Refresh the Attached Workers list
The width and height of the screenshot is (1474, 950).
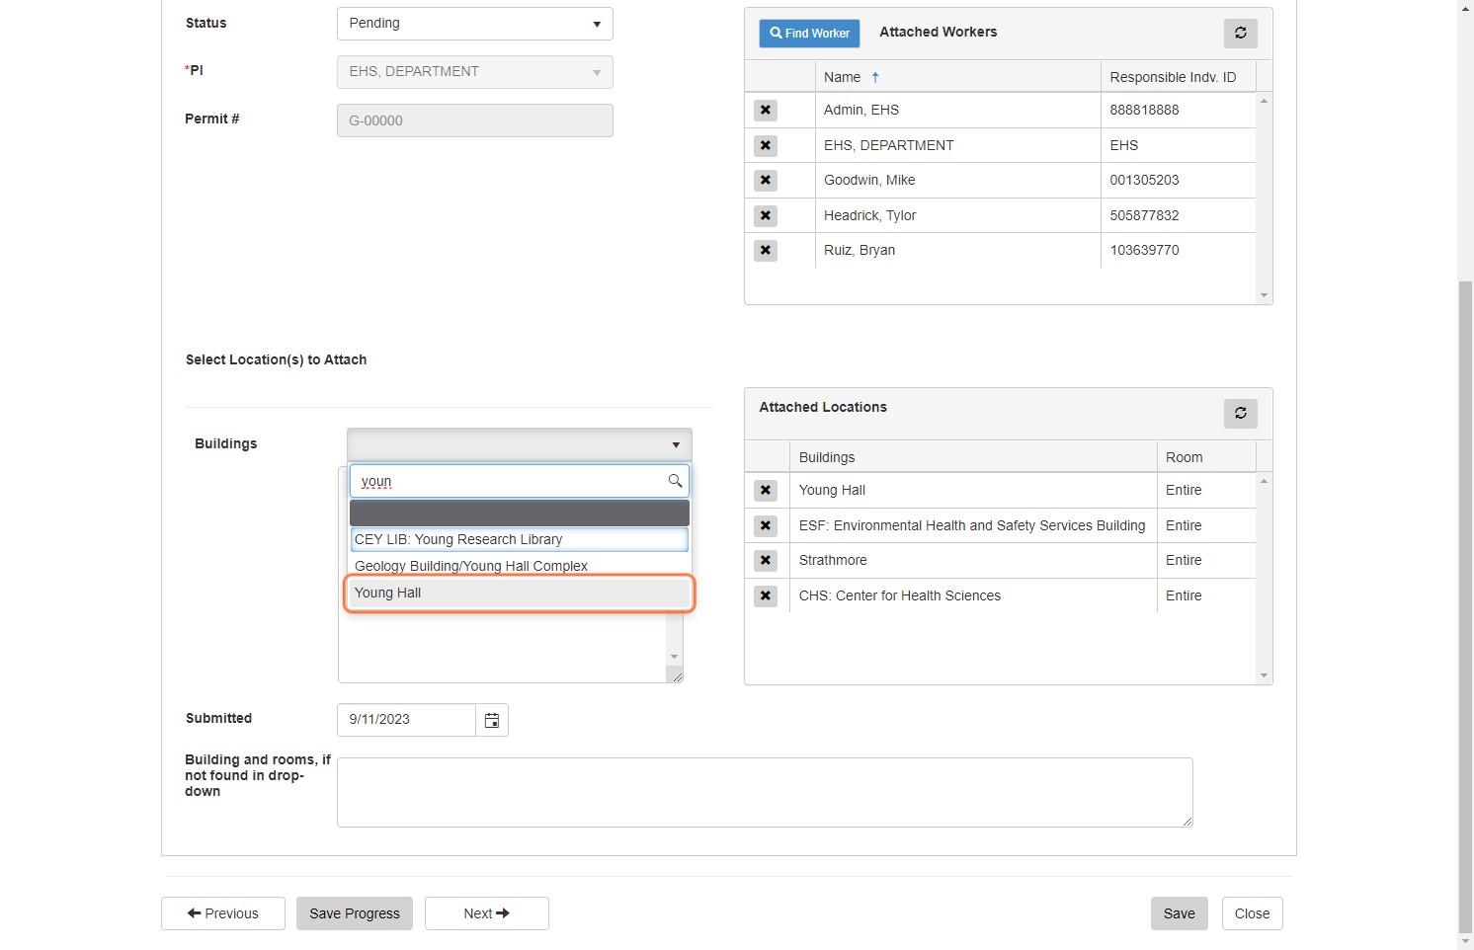(x=1241, y=33)
